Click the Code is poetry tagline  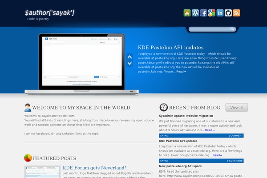(38, 19)
